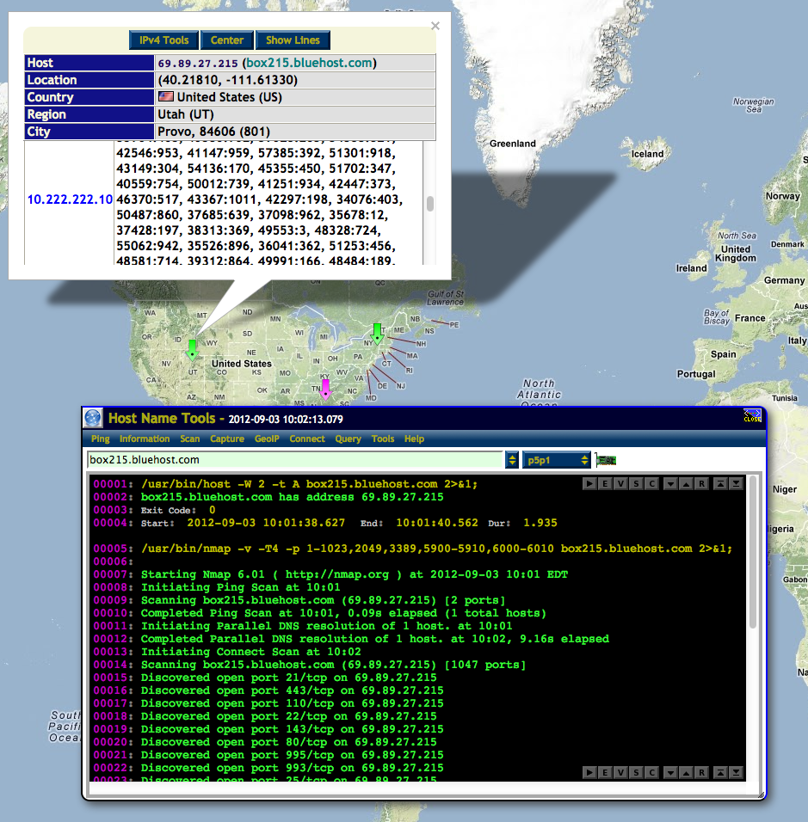Click the 10.222.222.10 IP address link
This screenshot has height=822, width=808.
[x=70, y=199]
